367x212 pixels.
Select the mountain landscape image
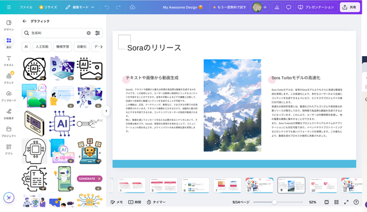pos(232,105)
